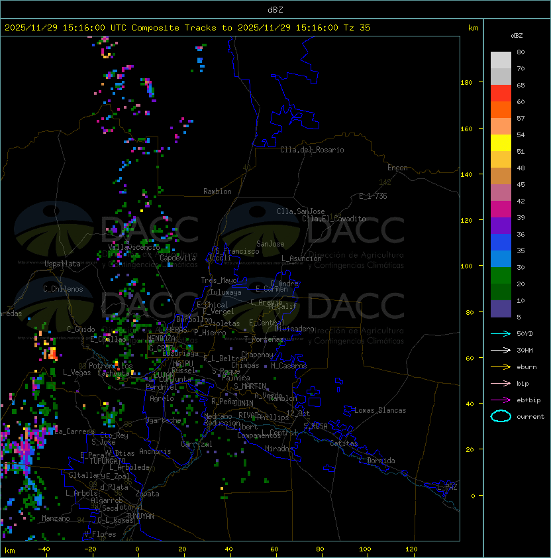Click the '-40' tick on the horizontal km axis
Viewport: 551px width, 558px height.
point(44,549)
